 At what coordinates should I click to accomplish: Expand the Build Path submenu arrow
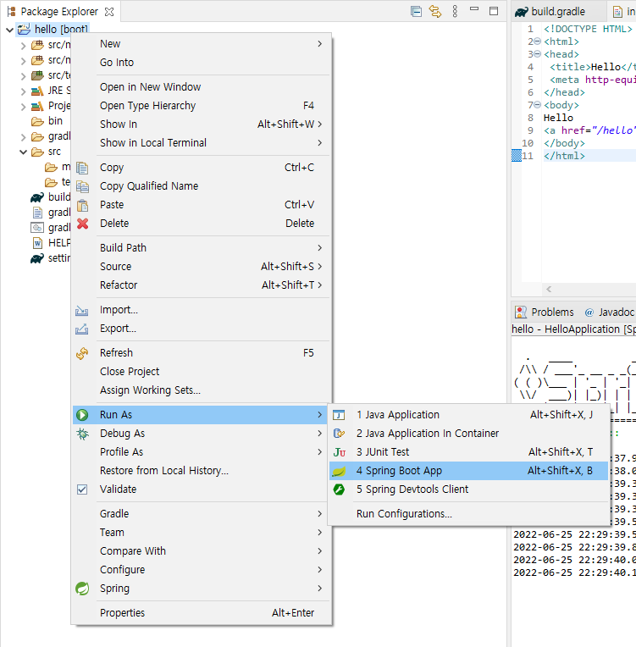pos(320,248)
